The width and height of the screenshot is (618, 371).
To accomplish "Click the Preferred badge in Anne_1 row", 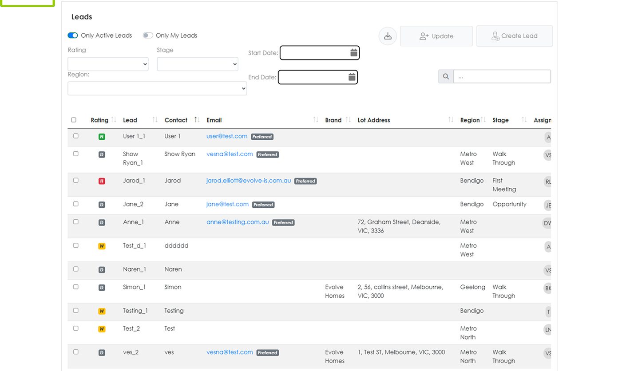I will 283,222.
